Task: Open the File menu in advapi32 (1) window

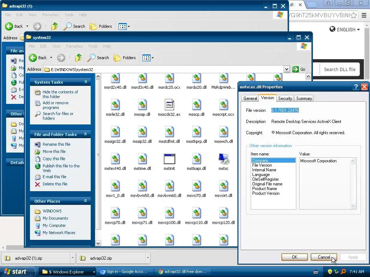Action: tap(8, 15)
